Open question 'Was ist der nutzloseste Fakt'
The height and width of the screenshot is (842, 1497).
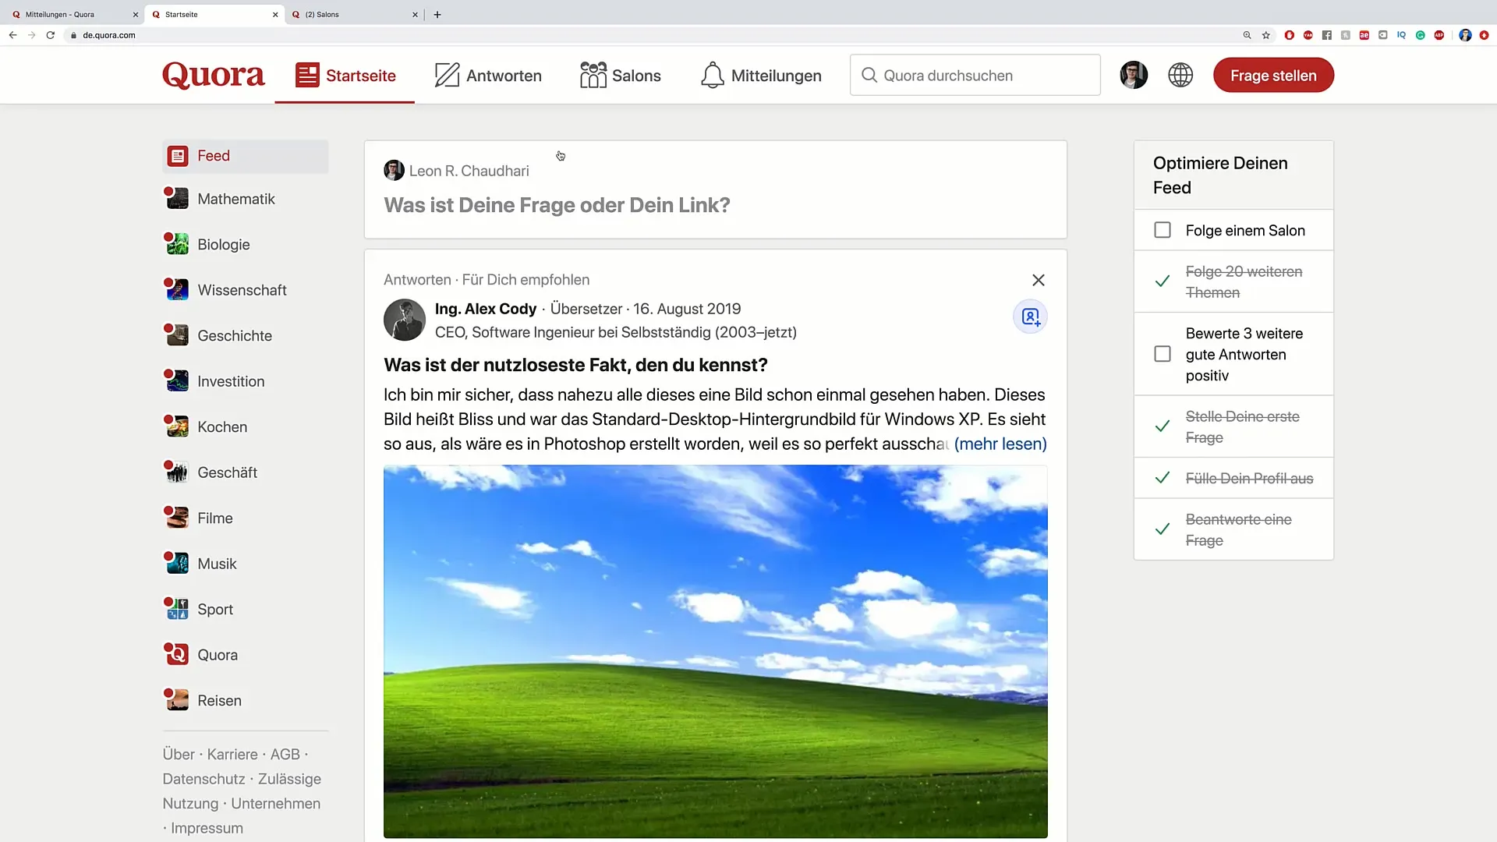575,365
